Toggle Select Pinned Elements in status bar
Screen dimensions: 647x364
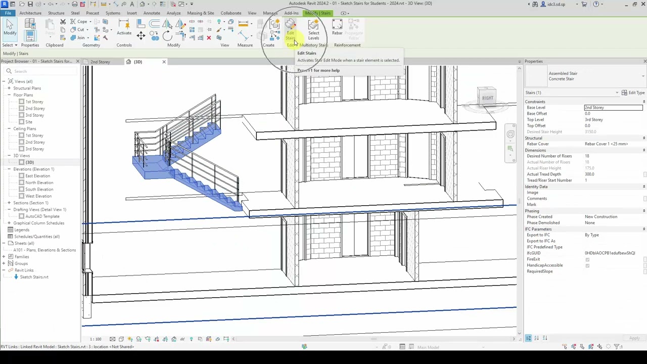point(582,347)
